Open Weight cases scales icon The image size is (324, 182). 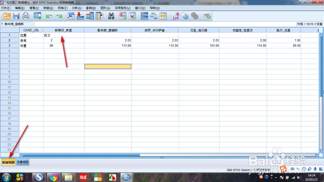click(154, 16)
